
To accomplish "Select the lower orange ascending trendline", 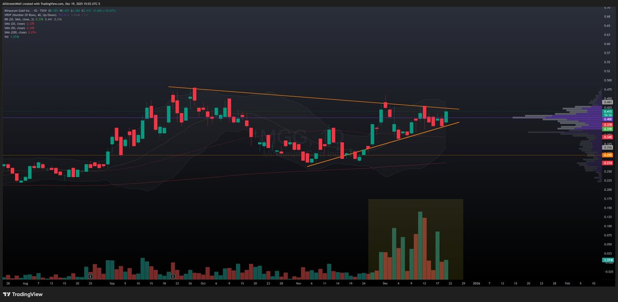I will pyautogui.click(x=382, y=144).
